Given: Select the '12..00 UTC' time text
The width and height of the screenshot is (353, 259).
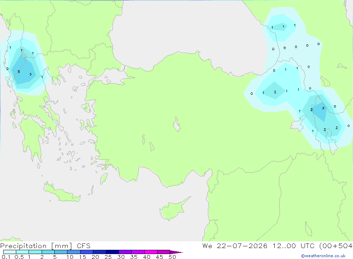Looking at the screenshot, I should (293, 246).
